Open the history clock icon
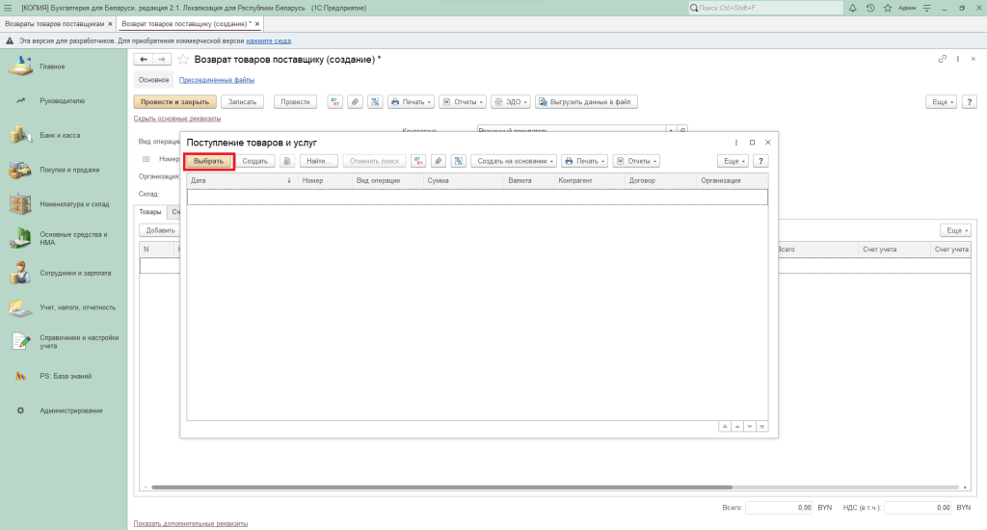The image size is (987, 530). tap(870, 8)
